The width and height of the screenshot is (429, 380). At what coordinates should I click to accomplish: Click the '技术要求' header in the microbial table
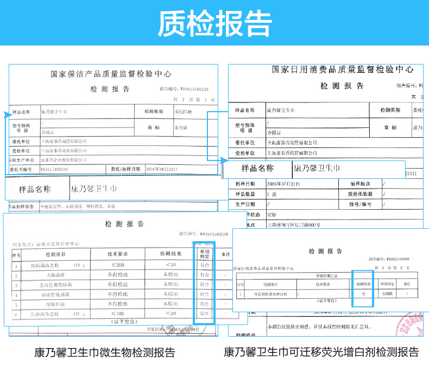point(118,254)
